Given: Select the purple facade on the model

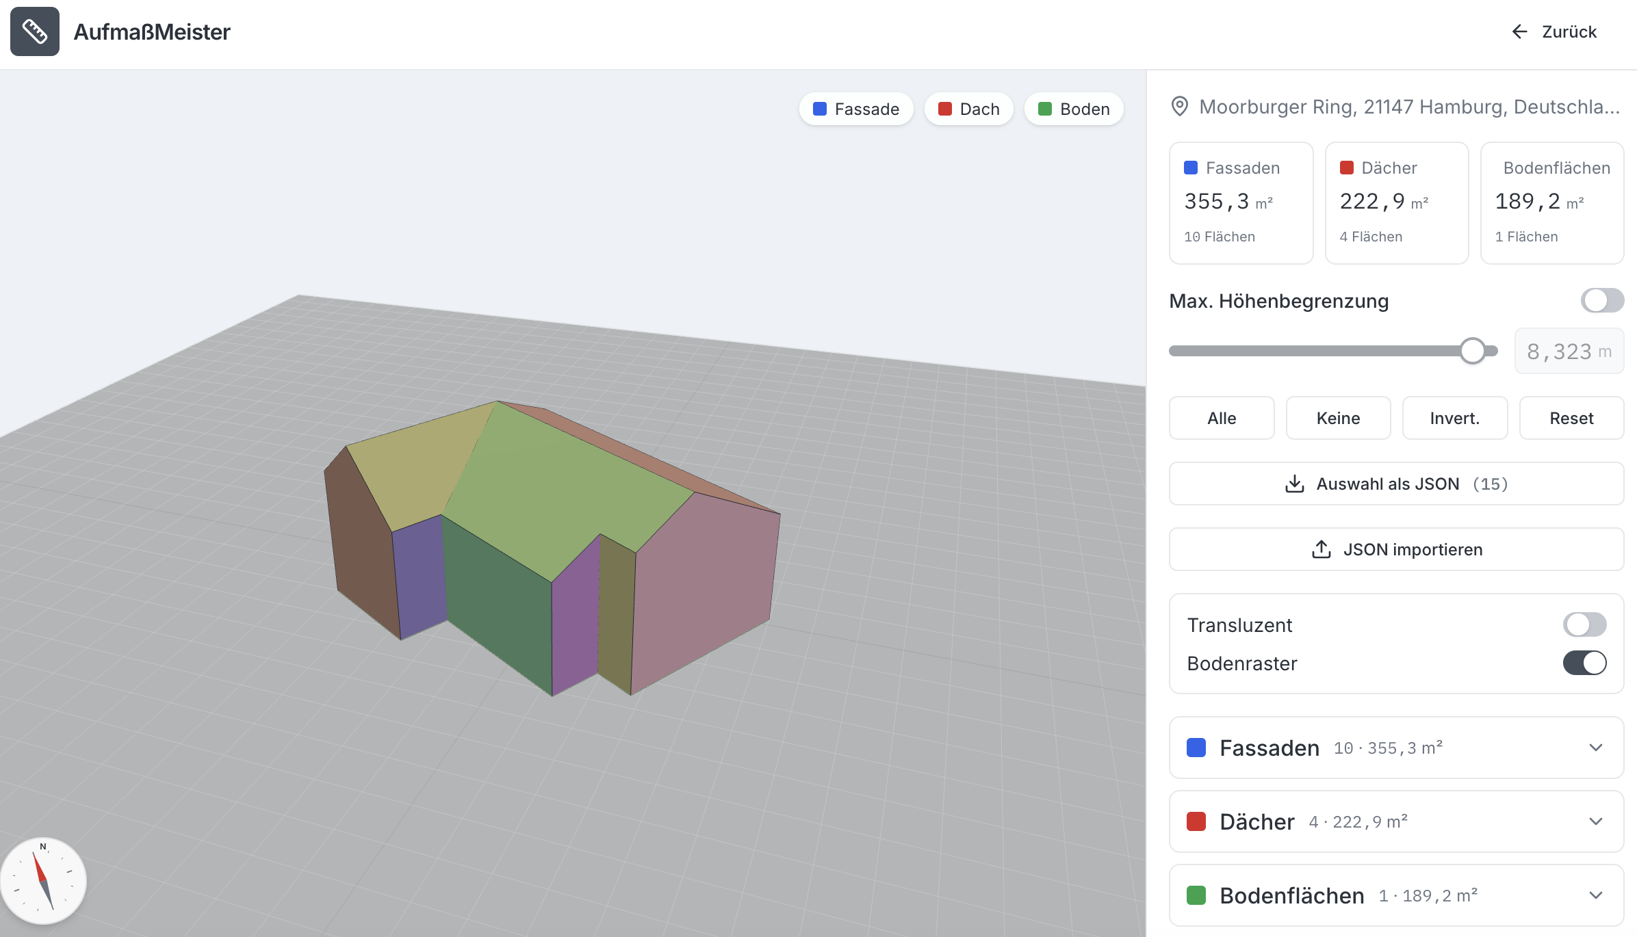Looking at the screenshot, I should pyautogui.click(x=575, y=619).
